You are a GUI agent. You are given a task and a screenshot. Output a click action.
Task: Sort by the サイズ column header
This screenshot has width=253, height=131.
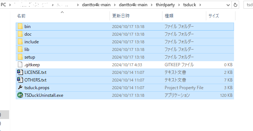(x=214, y=16)
